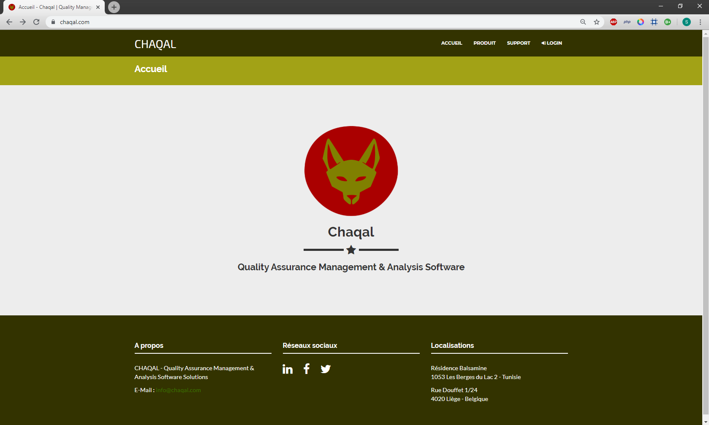Go to the PRODUIT menu item
This screenshot has height=425, width=709.
(484, 43)
